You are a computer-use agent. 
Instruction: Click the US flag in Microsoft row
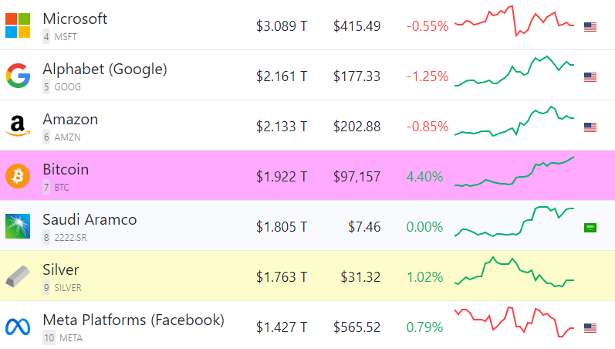[590, 26]
